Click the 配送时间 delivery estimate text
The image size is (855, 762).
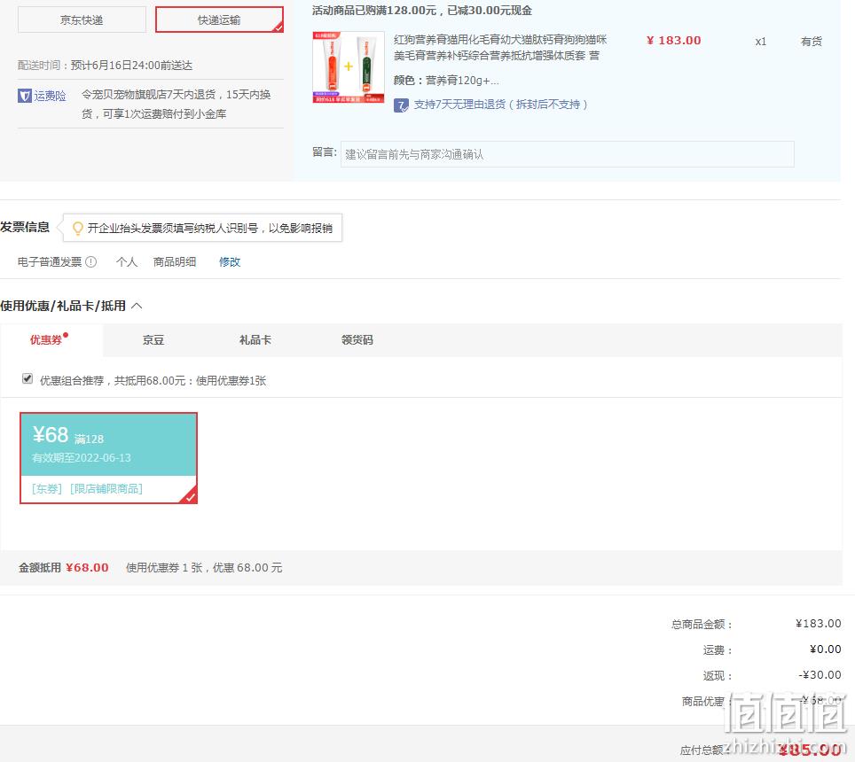[x=106, y=66]
